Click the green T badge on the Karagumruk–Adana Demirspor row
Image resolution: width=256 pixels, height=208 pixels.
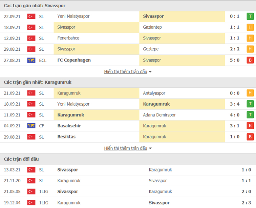tap(250, 115)
